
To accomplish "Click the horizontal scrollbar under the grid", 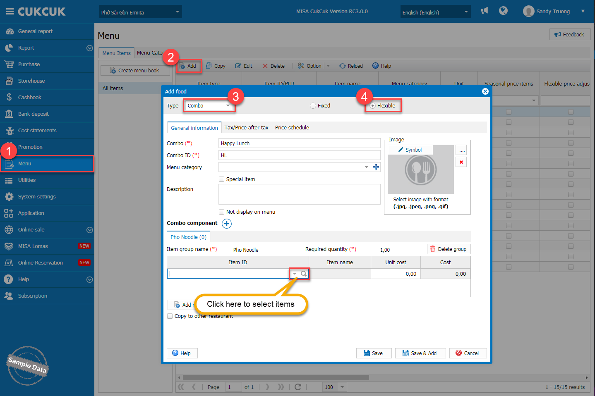I will click(276, 377).
